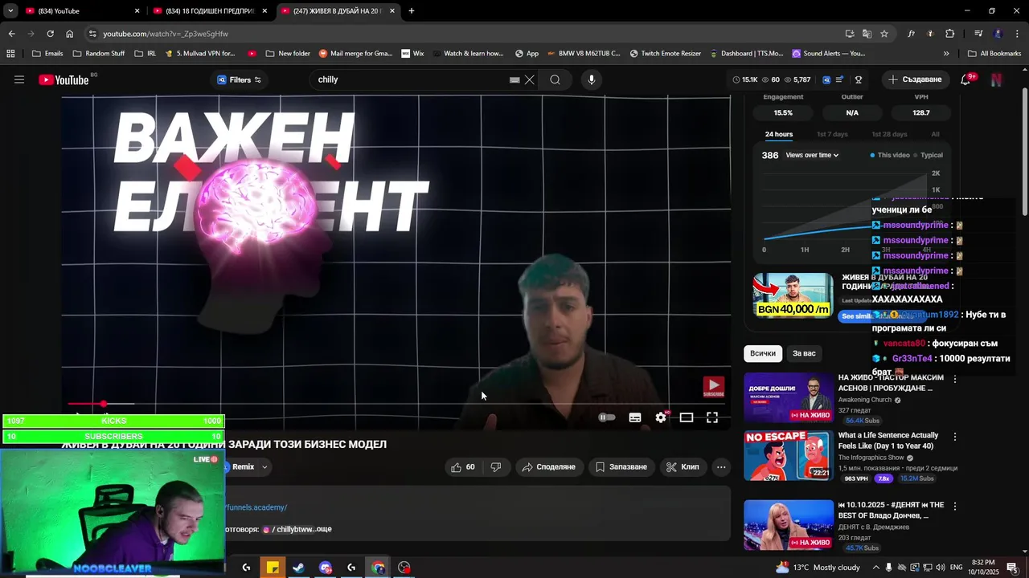Viewport: 1029px width, 578px height.
Task: Open the account avatar menu
Action: pyautogui.click(x=997, y=79)
